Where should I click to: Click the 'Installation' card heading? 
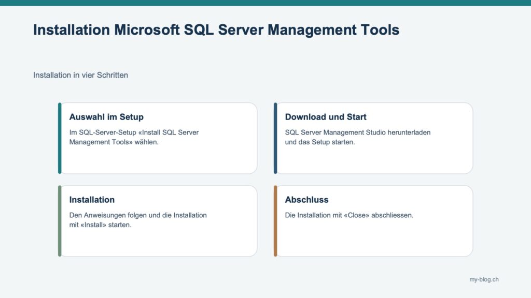[x=92, y=200]
